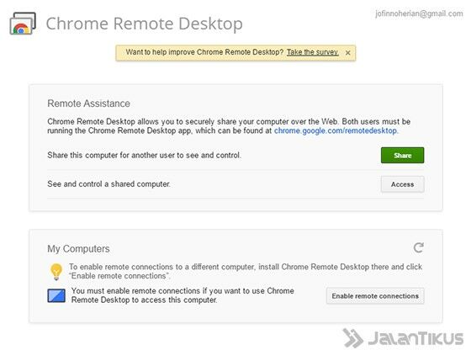Open the Take the survey link
Image resolution: width=471 pixels, height=350 pixels.
(x=312, y=52)
